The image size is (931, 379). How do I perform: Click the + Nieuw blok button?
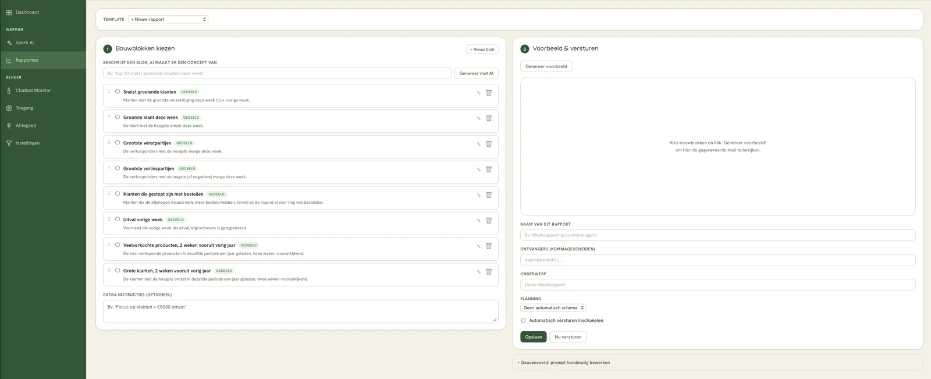pos(482,49)
